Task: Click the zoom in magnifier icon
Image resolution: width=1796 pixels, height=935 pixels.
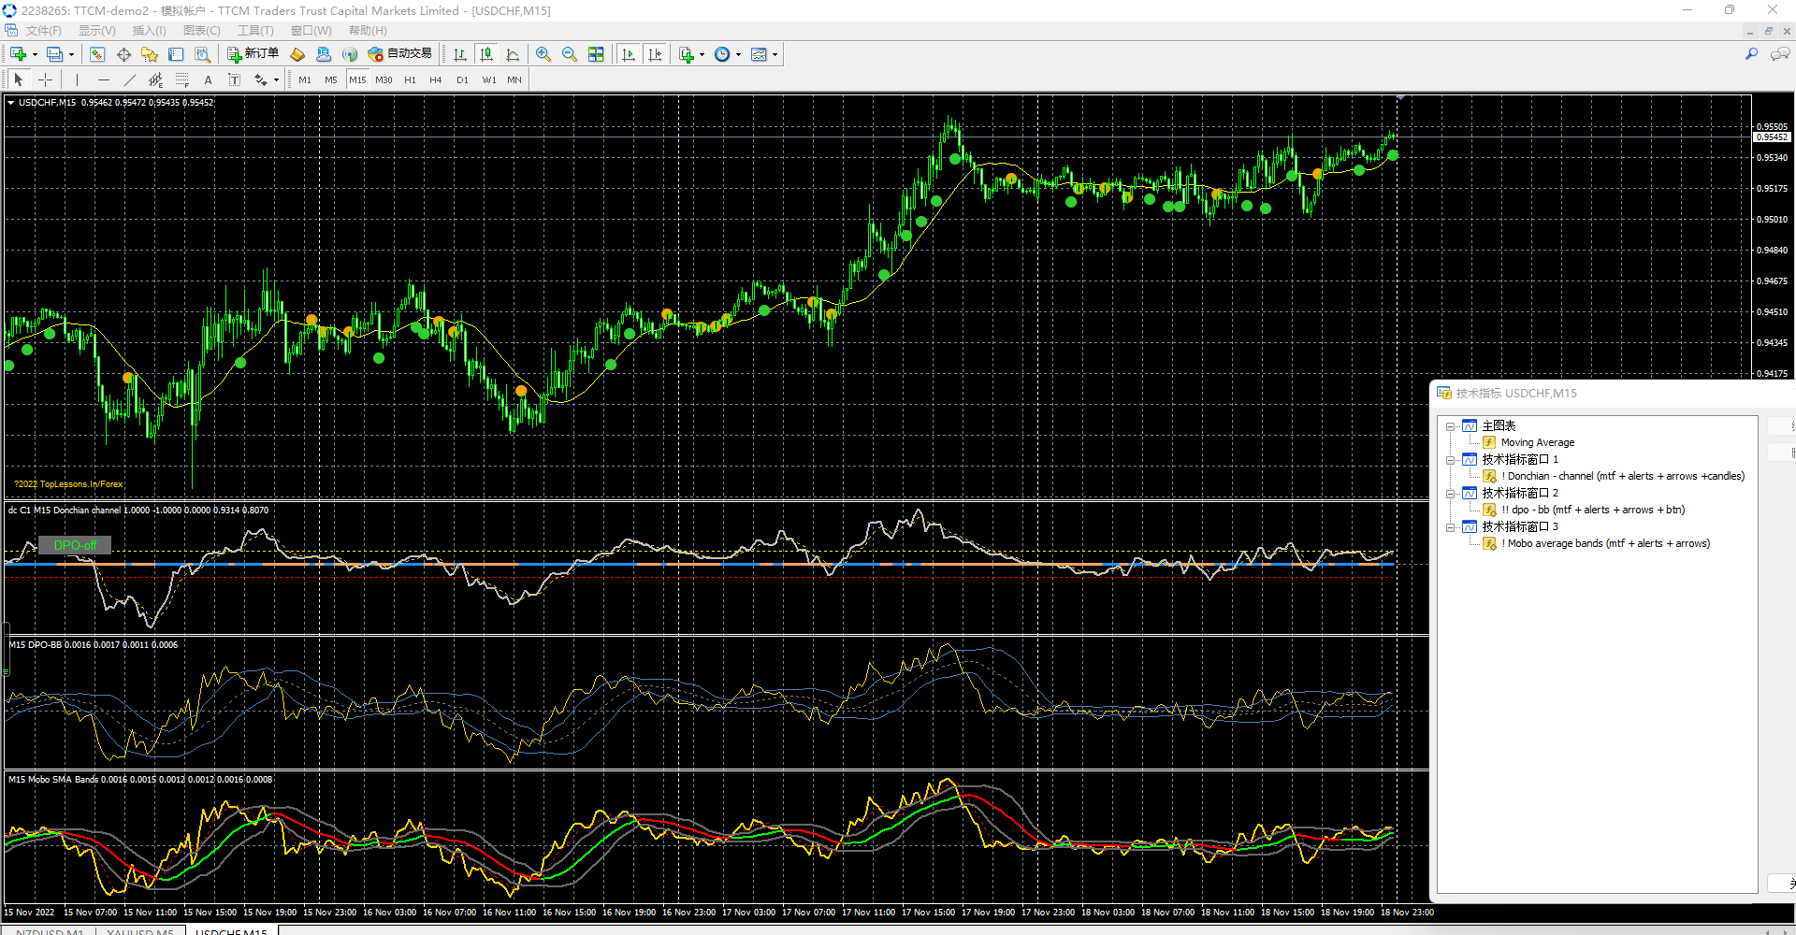Action: coord(543,54)
